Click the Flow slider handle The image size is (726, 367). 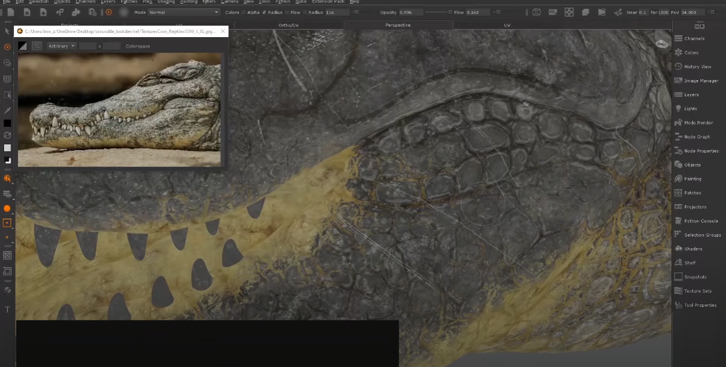click(x=499, y=12)
